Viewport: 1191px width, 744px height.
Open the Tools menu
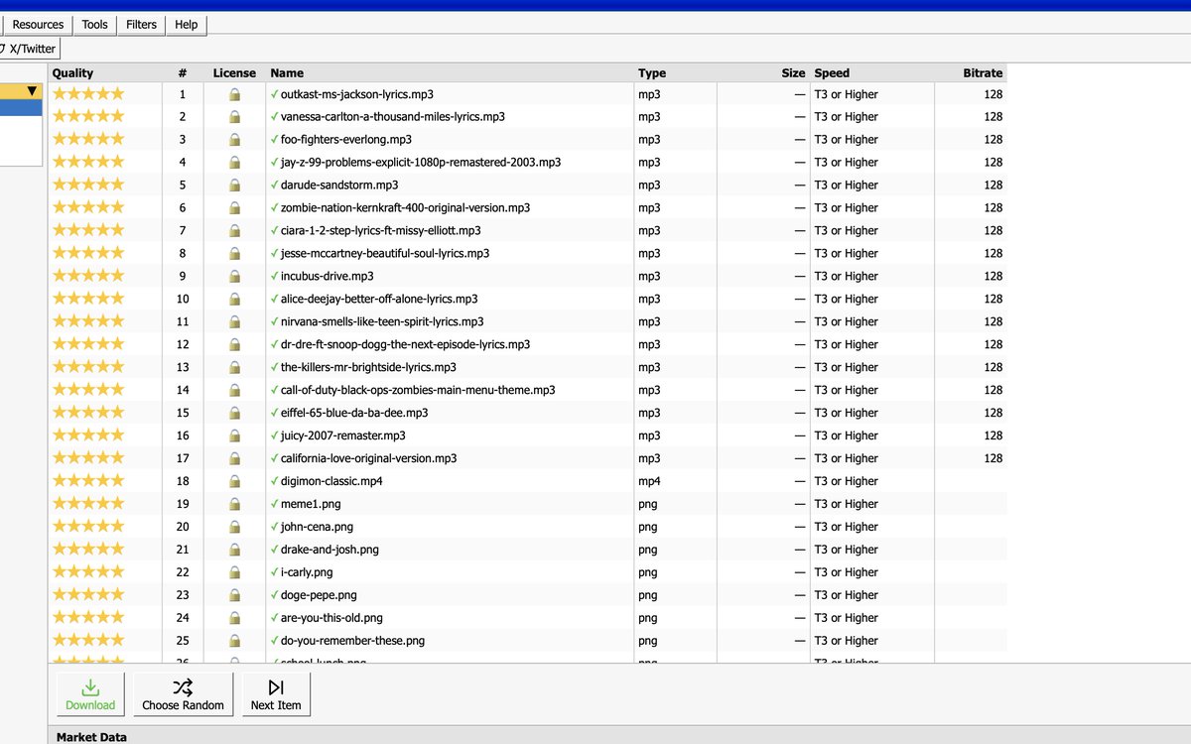[x=94, y=25]
